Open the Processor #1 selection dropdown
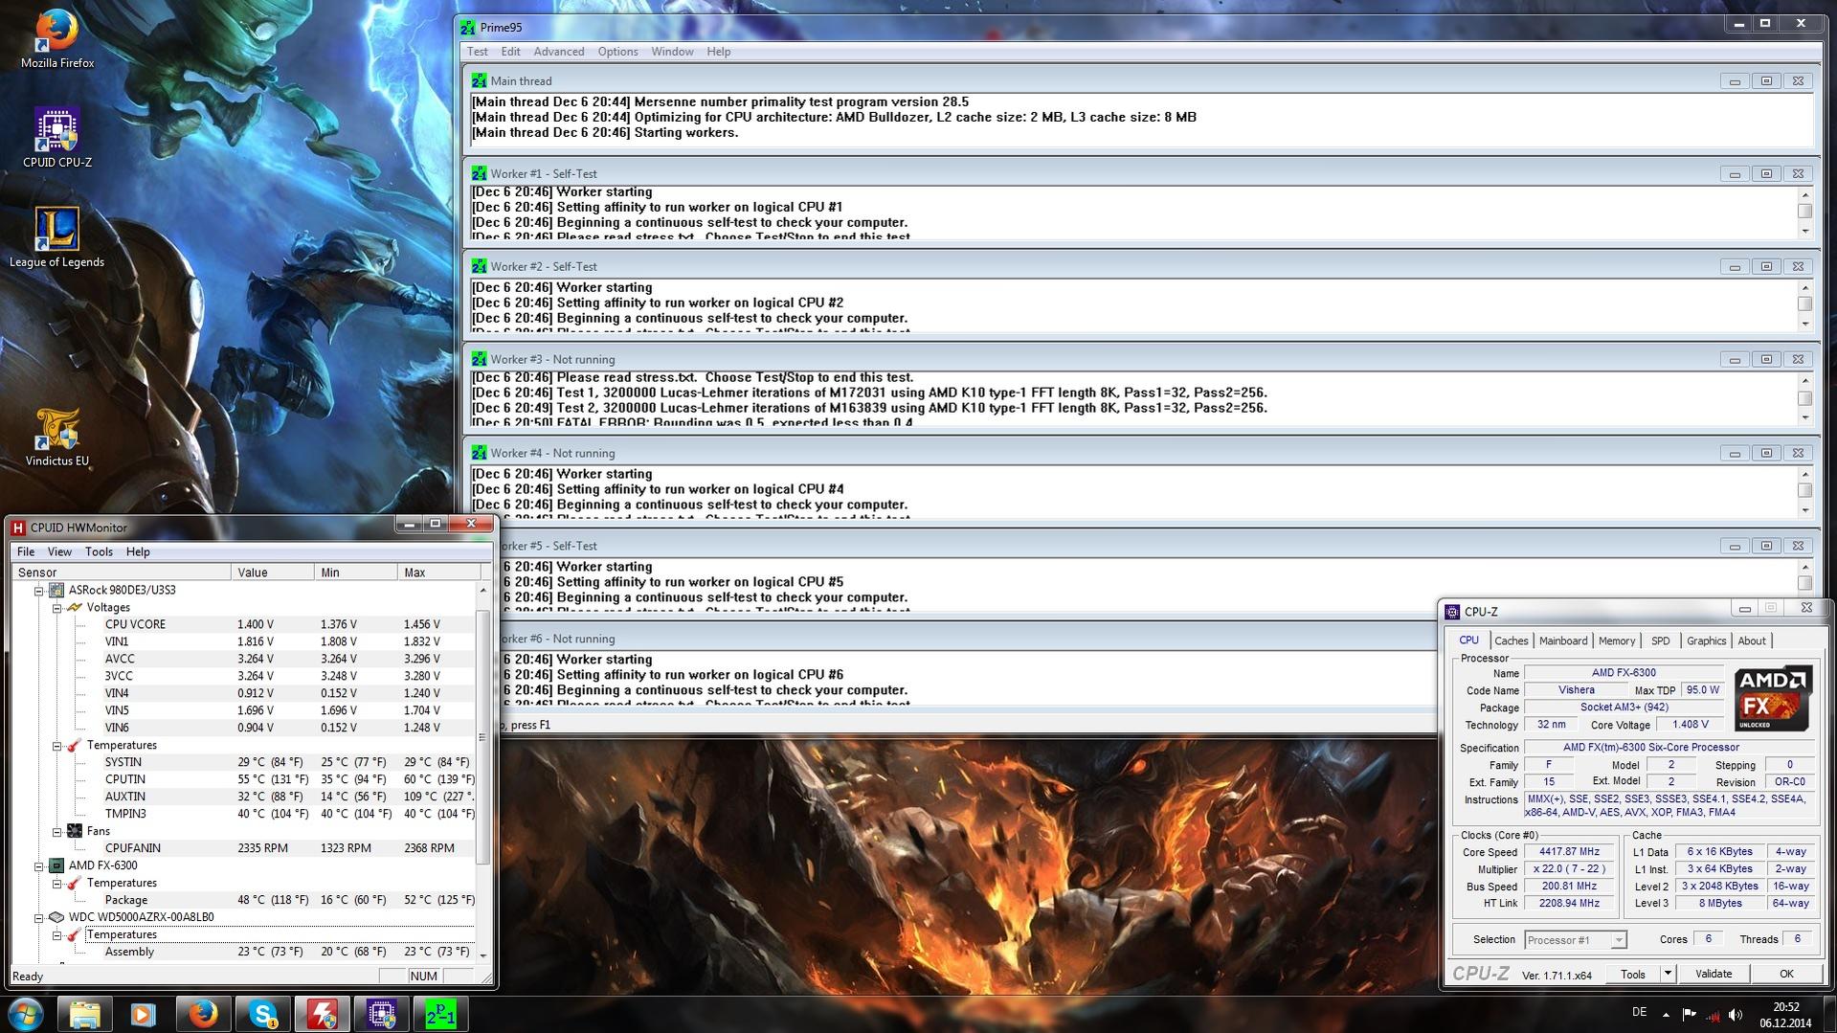This screenshot has width=1837, height=1033. pyautogui.click(x=1618, y=940)
